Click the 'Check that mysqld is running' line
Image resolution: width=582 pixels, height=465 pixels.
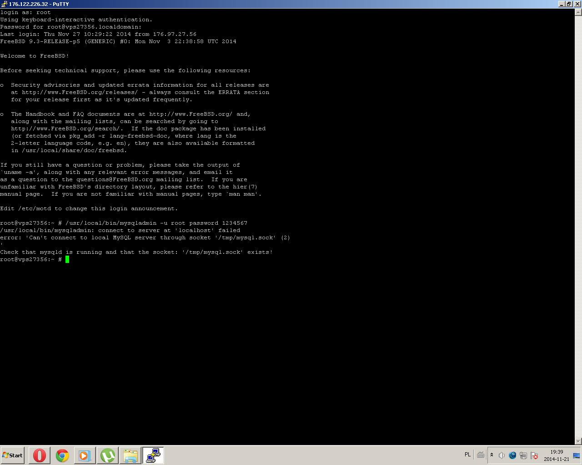pos(136,252)
